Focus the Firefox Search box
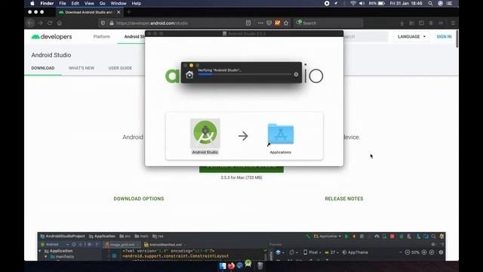This screenshot has width=483, height=272. point(328,23)
